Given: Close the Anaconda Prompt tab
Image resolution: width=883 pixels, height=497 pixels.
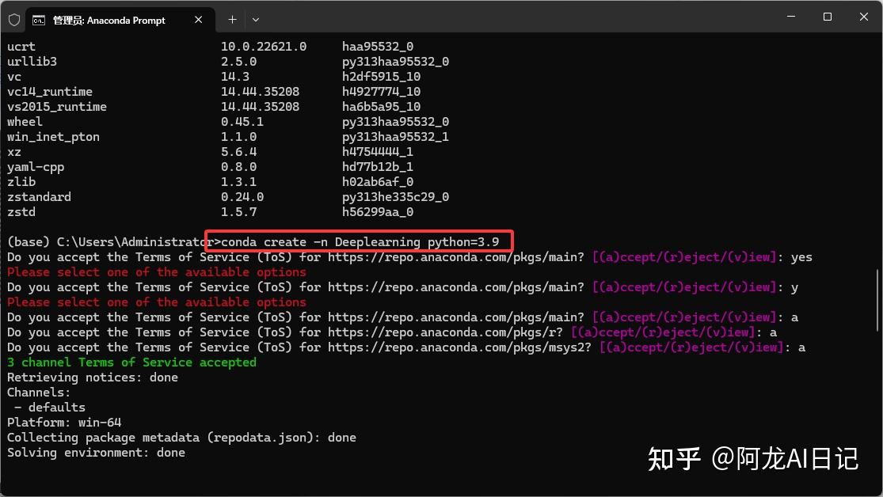Looking at the screenshot, I should click(x=198, y=20).
